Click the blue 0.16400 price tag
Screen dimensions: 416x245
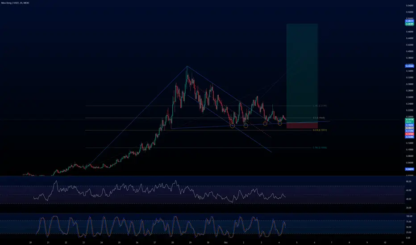[x=409, y=137]
